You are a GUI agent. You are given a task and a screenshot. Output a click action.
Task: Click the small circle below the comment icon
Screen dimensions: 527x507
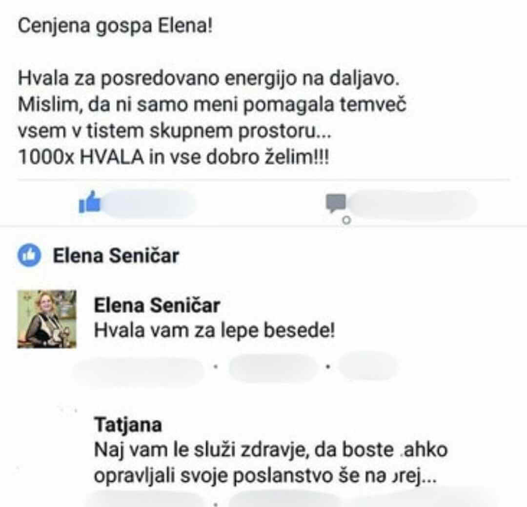tap(346, 220)
